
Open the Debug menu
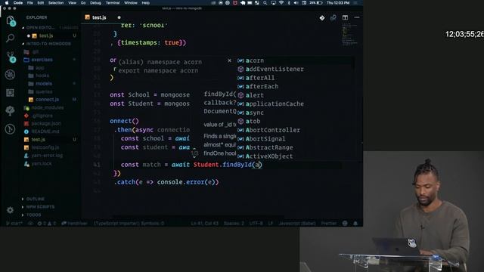[95, 3]
